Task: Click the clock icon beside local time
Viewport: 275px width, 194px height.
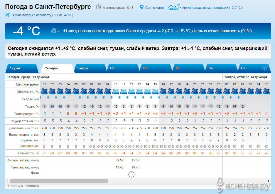Action: (98, 7)
